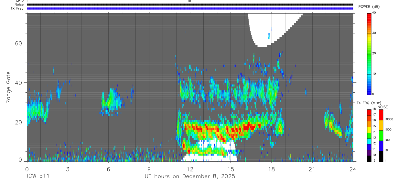Viewport: 397px width, 183px height.
Task: Click the 24 hour tick on the time axis
Action: (353, 169)
